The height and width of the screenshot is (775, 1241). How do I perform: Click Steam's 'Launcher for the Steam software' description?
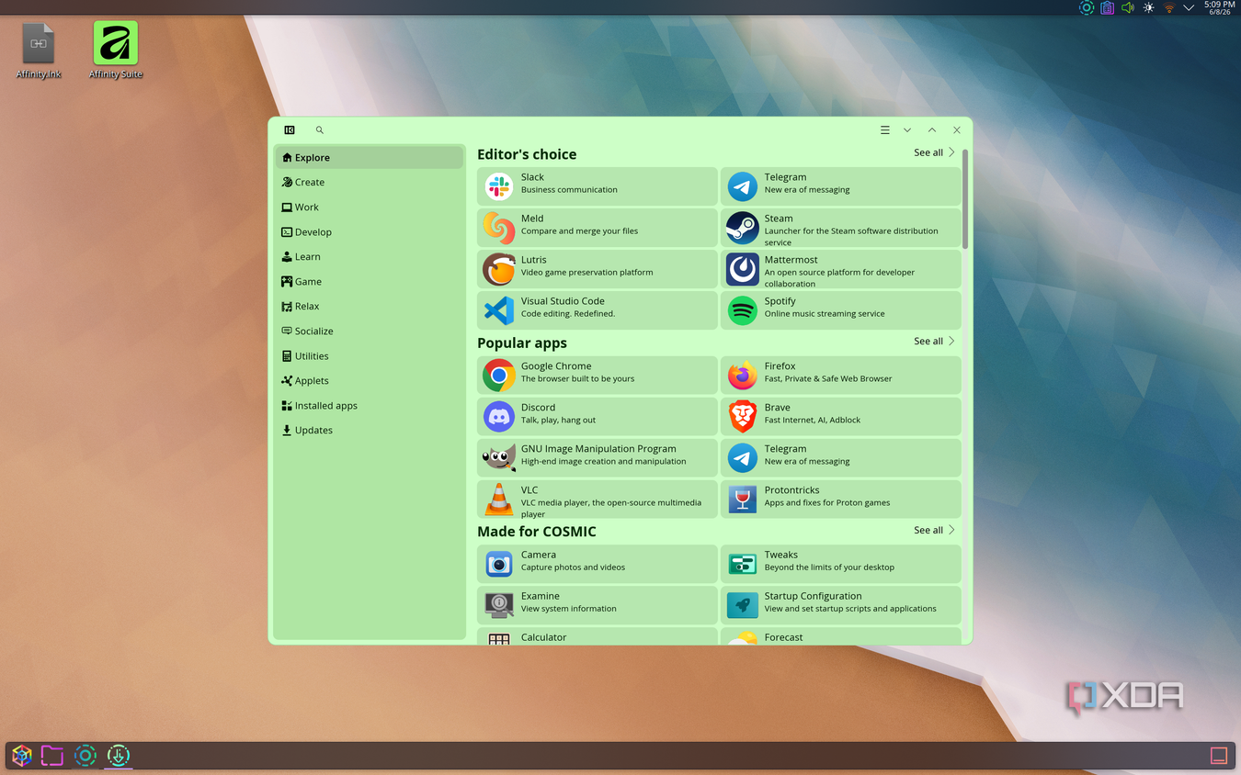click(x=851, y=237)
